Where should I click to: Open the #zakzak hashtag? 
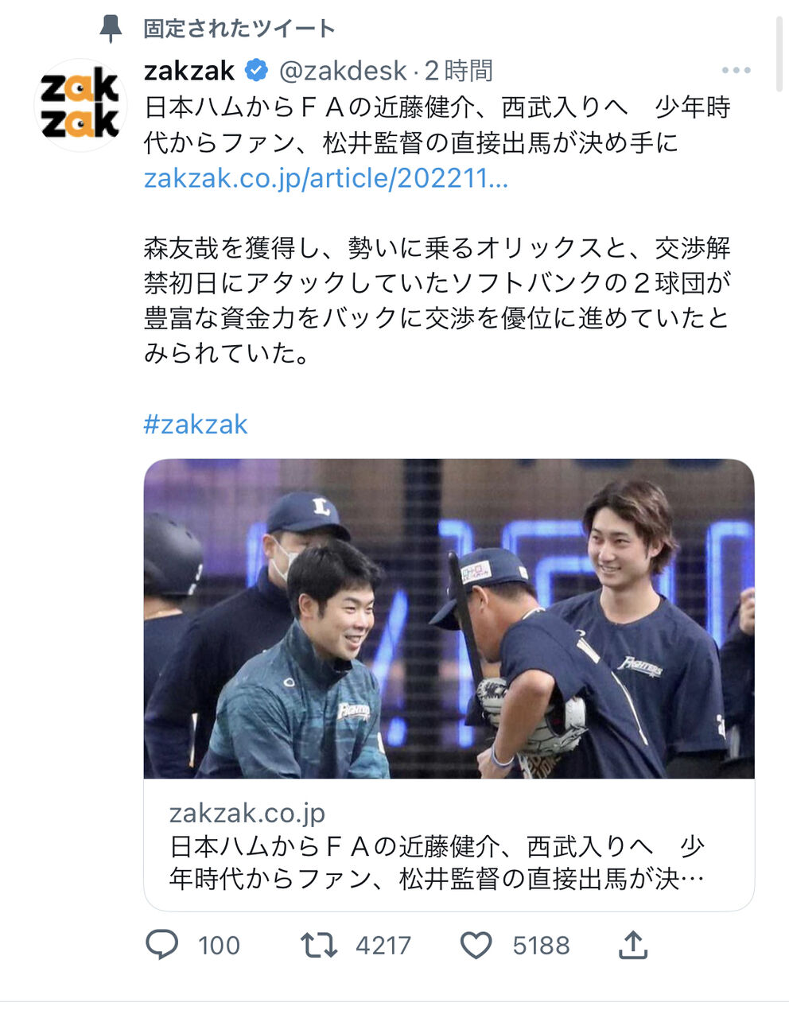pyautogui.click(x=196, y=424)
